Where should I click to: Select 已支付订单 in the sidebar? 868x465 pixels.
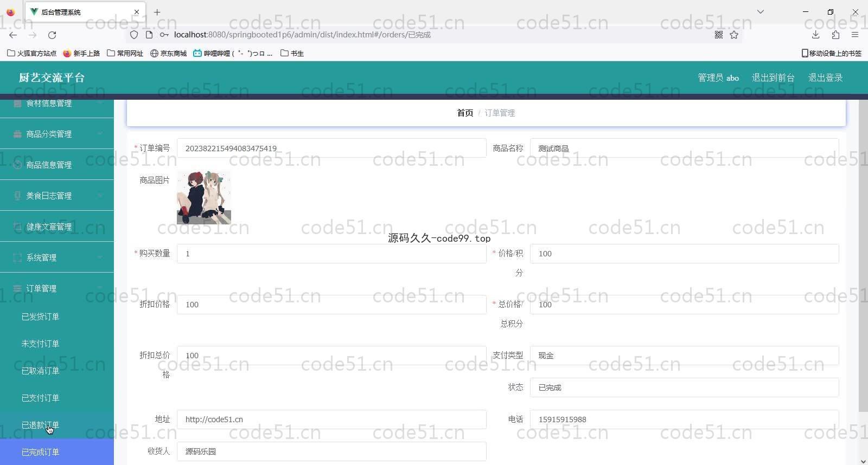pyautogui.click(x=57, y=398)
